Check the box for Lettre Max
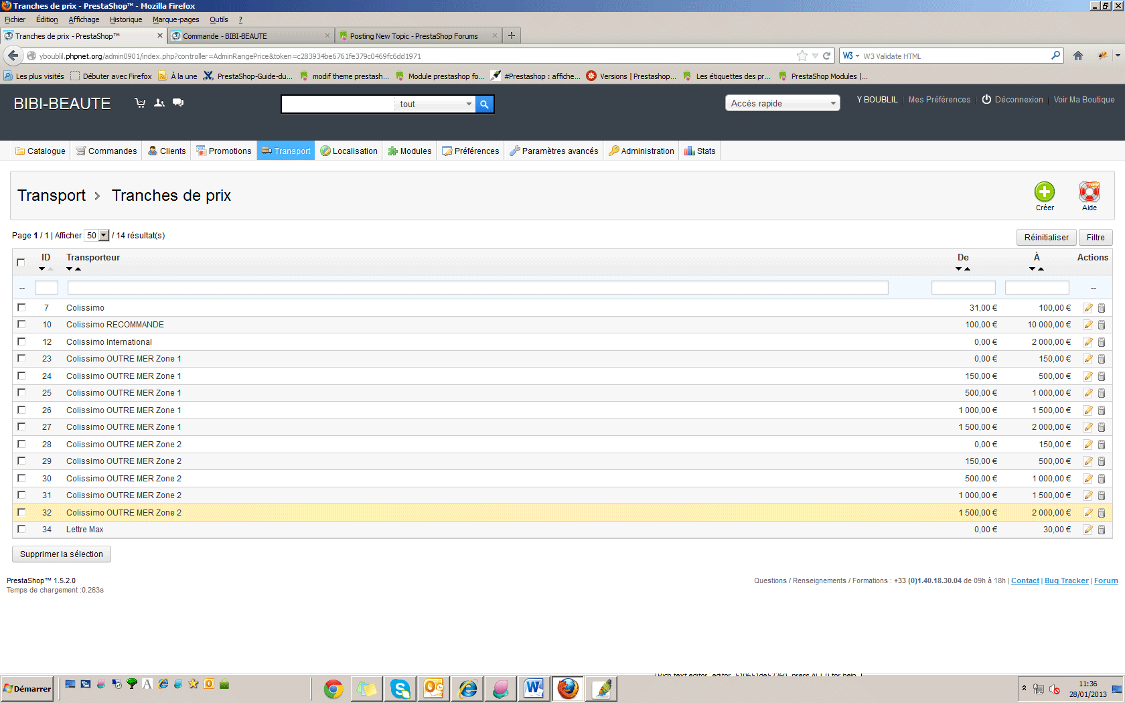The width and height of the screenshot is (1125, 703). (21, 529)
